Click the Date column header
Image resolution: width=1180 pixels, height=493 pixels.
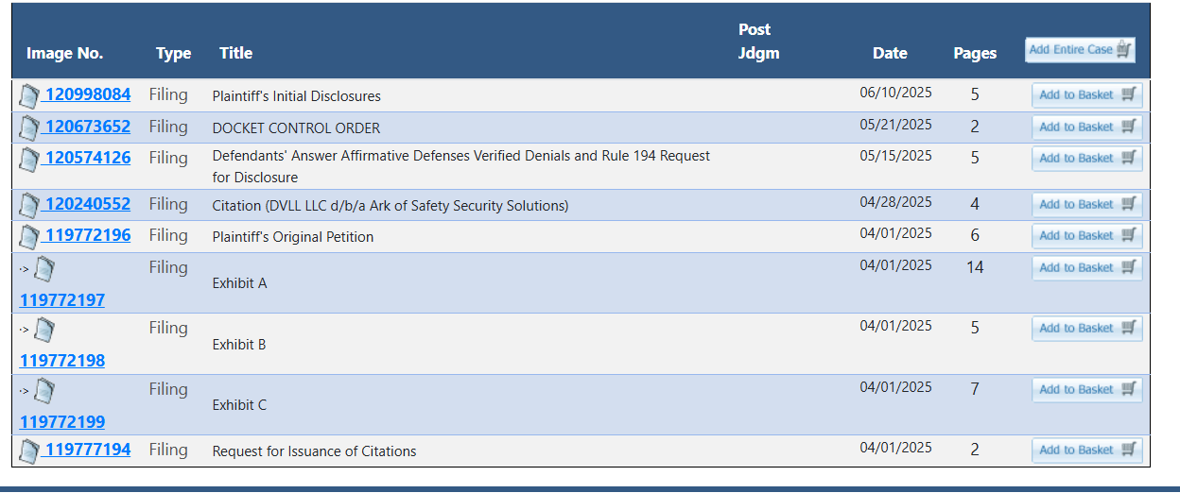[890, 53]
